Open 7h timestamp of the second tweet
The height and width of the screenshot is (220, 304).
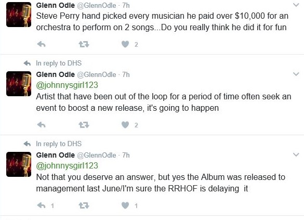pyautogui.click(x=126, y=74)
